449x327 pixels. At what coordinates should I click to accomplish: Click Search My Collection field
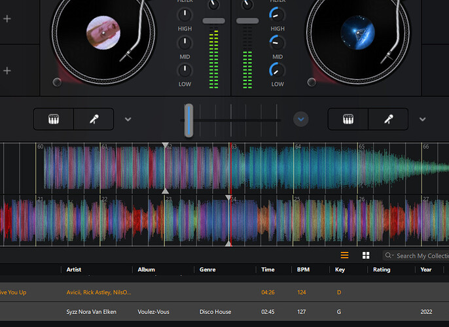[421, 256]
